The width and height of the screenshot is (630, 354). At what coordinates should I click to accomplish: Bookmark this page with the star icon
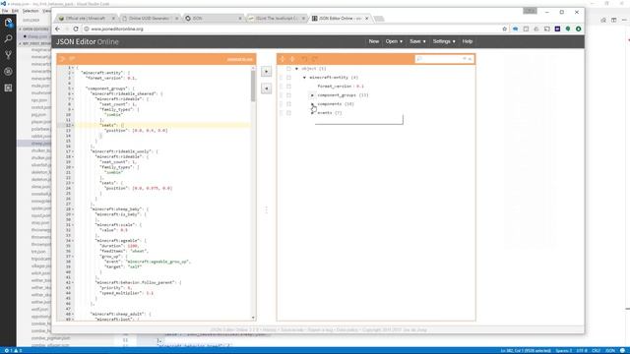coord(505,29)
